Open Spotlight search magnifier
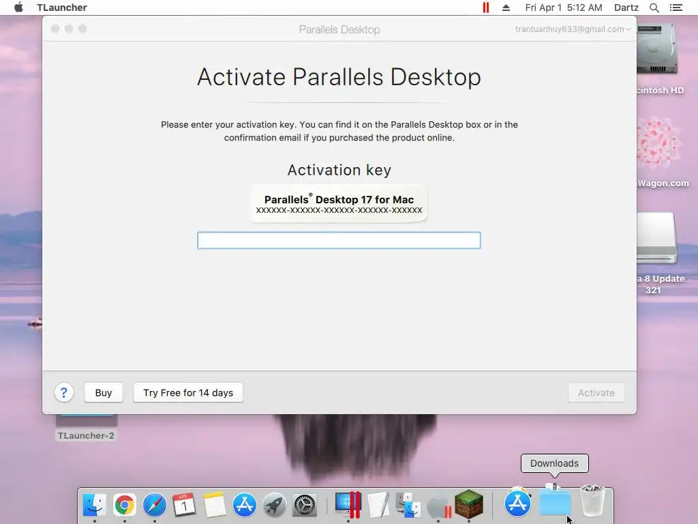 [654, 8]
